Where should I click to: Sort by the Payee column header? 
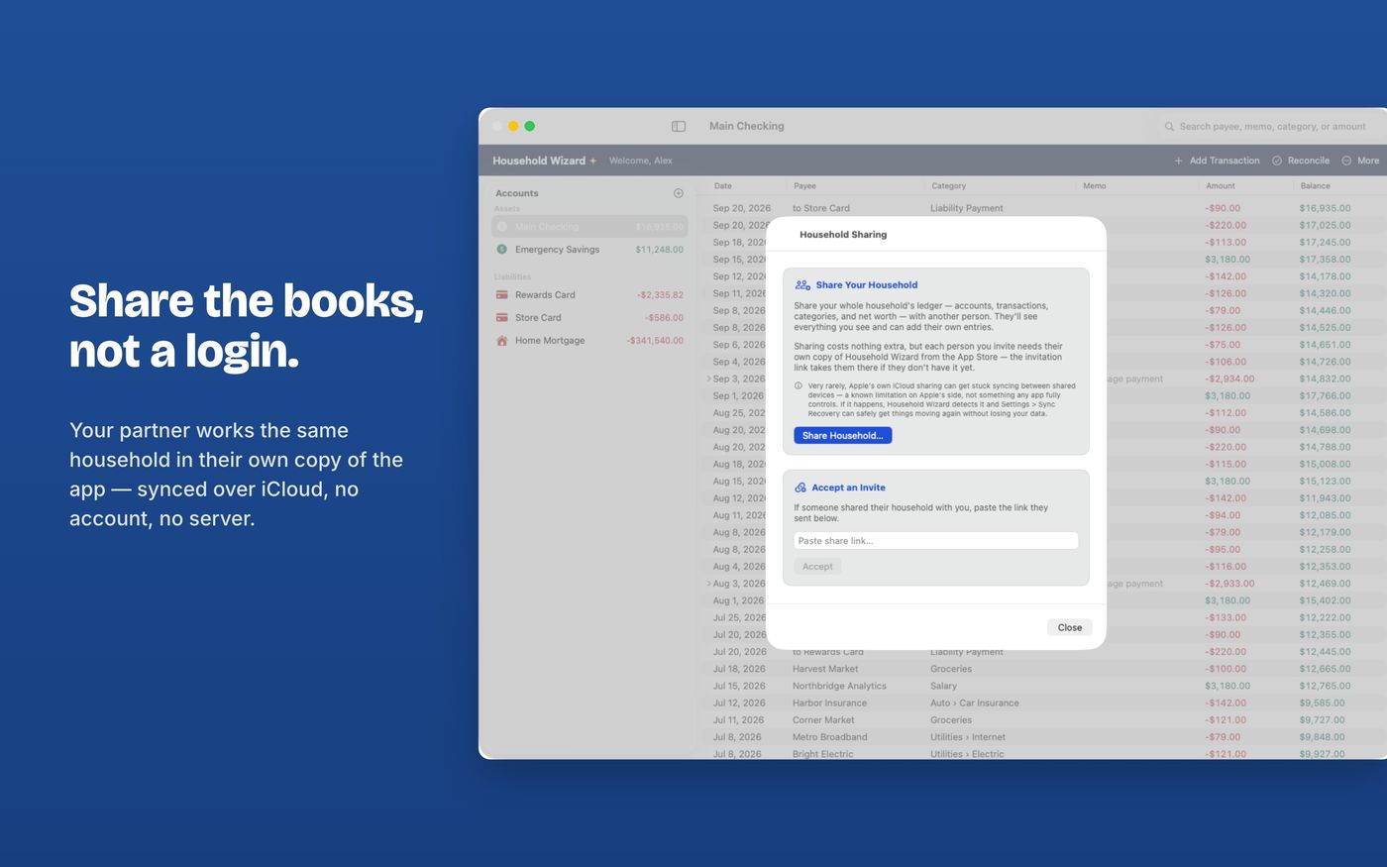click(x=804, y=186)
